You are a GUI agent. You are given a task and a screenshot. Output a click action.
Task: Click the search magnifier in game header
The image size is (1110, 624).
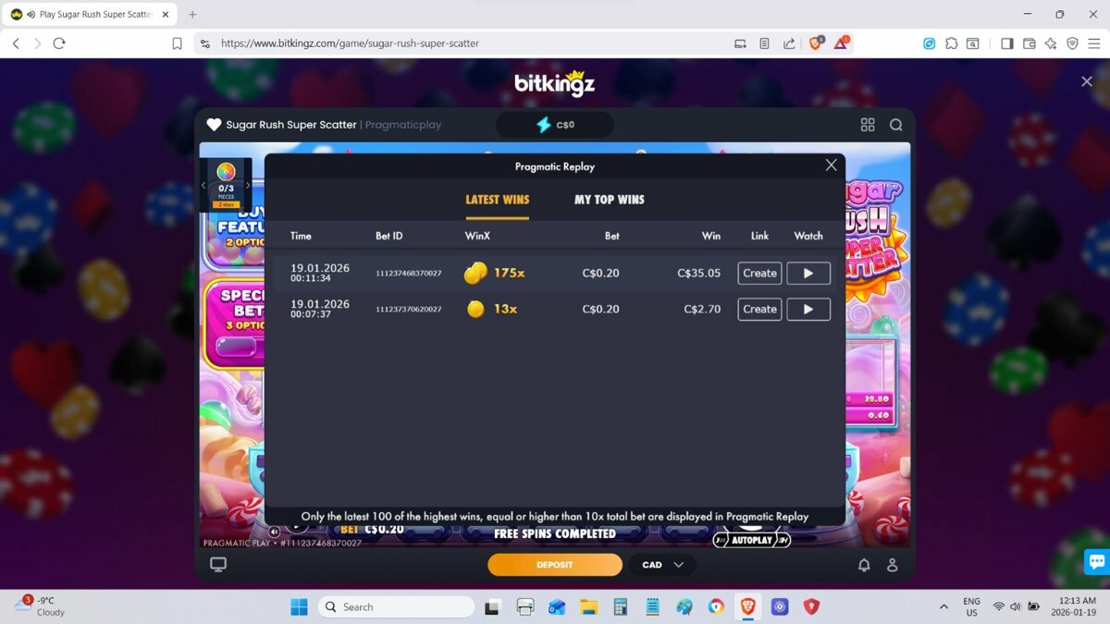coord(895,125)
